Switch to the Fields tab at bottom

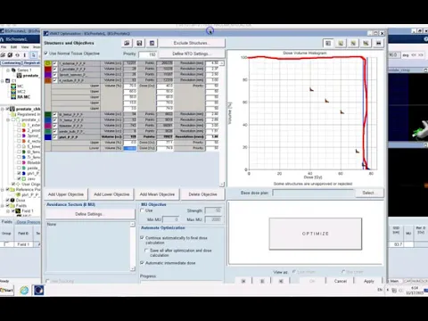(x=7, y=222)
